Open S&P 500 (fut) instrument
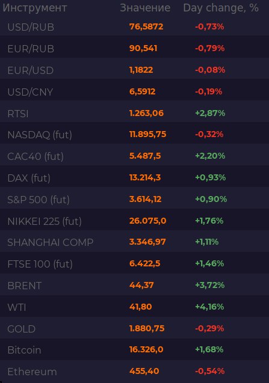 pyautogui.click(x=39, y=200)
